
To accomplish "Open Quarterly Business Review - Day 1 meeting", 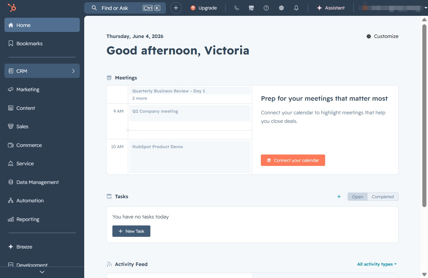I will pyautogui.click(x=190, y=91).
